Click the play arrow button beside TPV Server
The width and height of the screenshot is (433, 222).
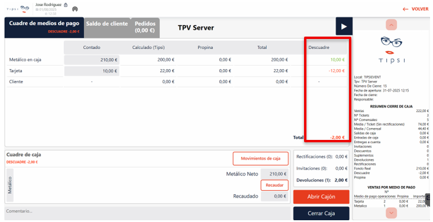pyautogui.click(x=344, y=26)
